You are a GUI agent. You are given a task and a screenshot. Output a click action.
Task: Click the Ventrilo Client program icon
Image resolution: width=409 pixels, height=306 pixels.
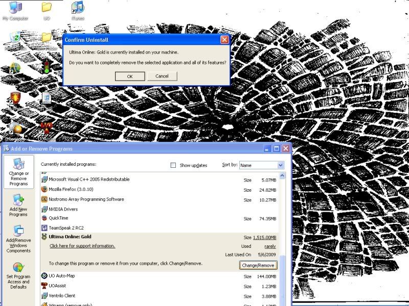(x=44, y=296)
